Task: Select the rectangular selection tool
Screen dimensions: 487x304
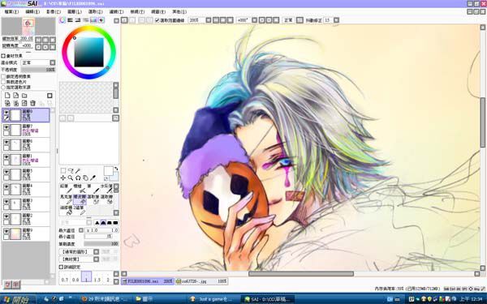Action: point(63,170)
